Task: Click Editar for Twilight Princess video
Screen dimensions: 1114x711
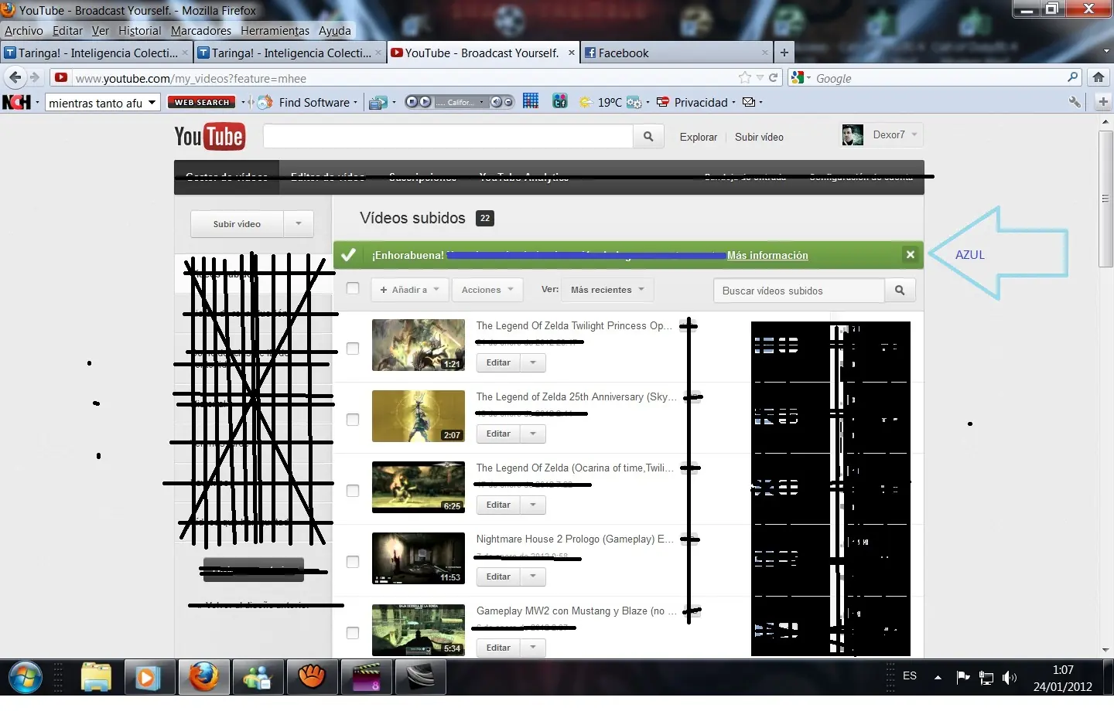Action: 498,362
